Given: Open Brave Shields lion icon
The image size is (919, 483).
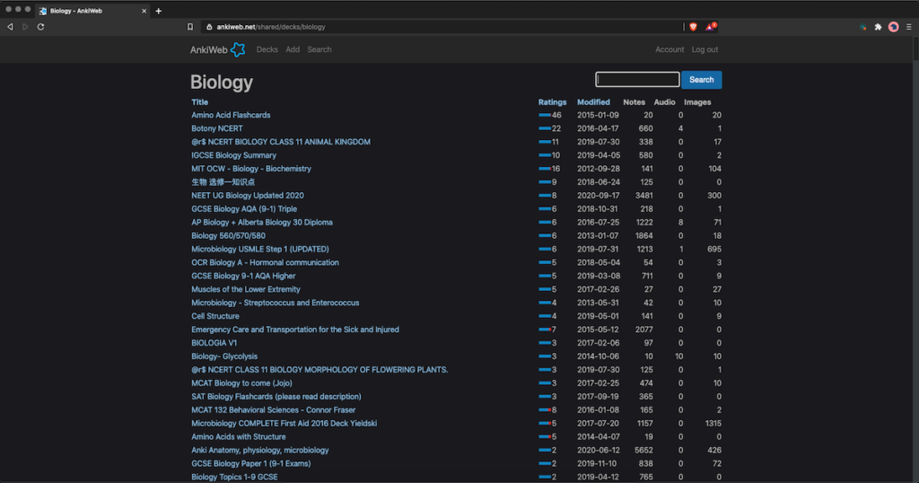Looking at the screenshot, I should click(694, 27).
